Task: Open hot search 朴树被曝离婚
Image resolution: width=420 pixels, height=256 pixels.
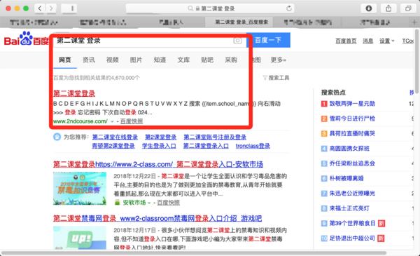Action: [x=346, y=178]
